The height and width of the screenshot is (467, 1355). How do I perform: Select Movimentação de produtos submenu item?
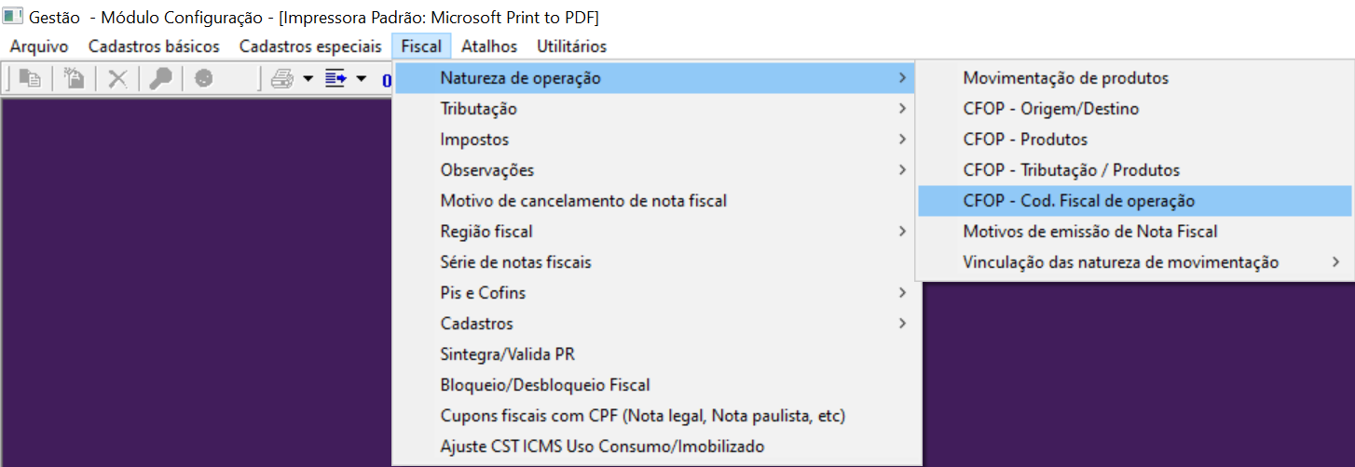pyautogui.click(x=1065, y=78)
